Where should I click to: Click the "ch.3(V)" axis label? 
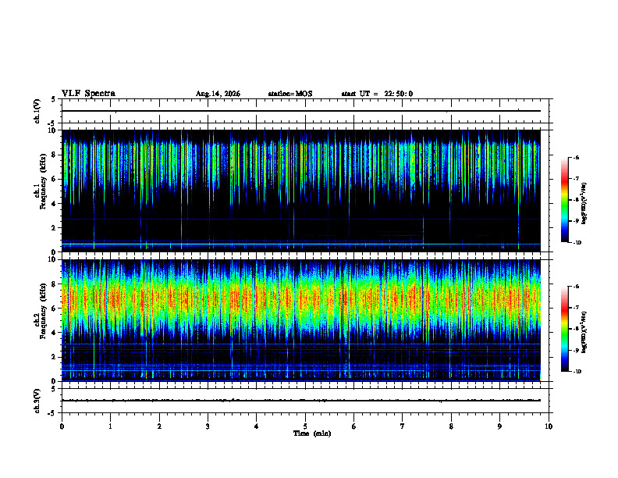37,401
